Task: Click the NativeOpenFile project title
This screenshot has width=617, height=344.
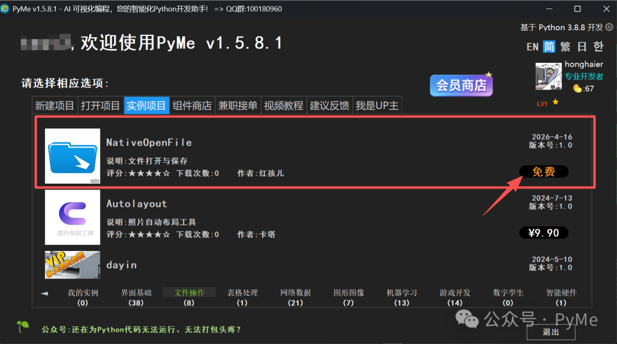Action: (x=149, y=142)
